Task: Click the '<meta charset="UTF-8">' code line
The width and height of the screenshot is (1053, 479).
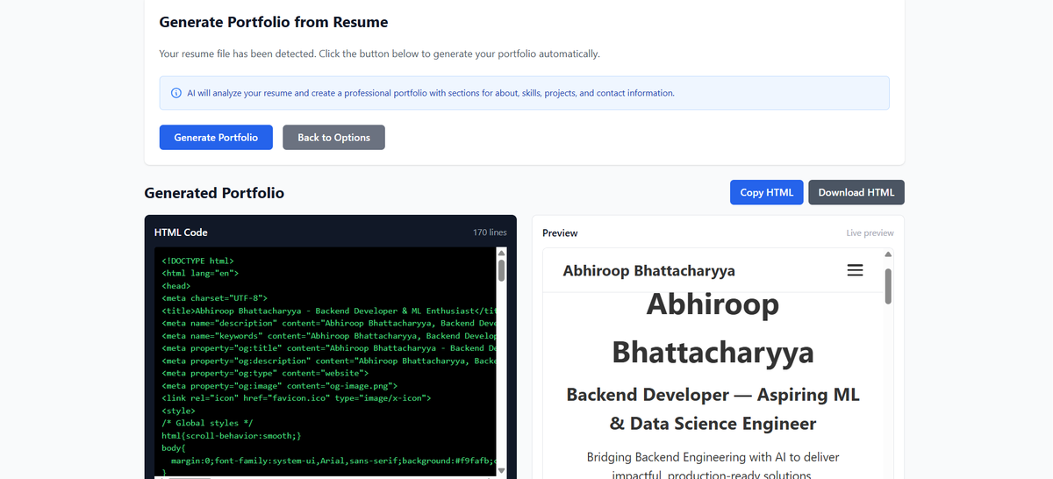Action: pos(215,298)
